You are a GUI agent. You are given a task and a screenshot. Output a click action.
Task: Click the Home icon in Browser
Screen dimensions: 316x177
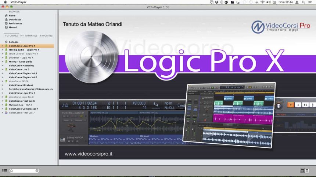[x=6, y=16]
